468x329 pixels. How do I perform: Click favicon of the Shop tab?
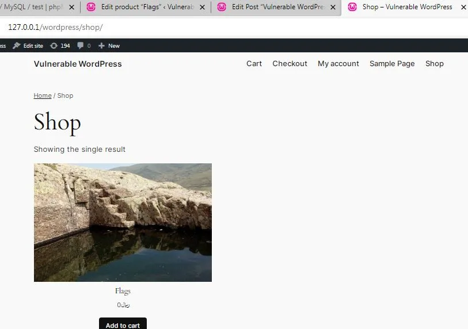click(352, 7)
